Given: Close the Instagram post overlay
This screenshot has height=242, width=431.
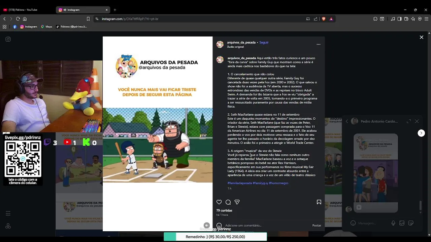Looking at the screenshot, I should coord(421,37).
